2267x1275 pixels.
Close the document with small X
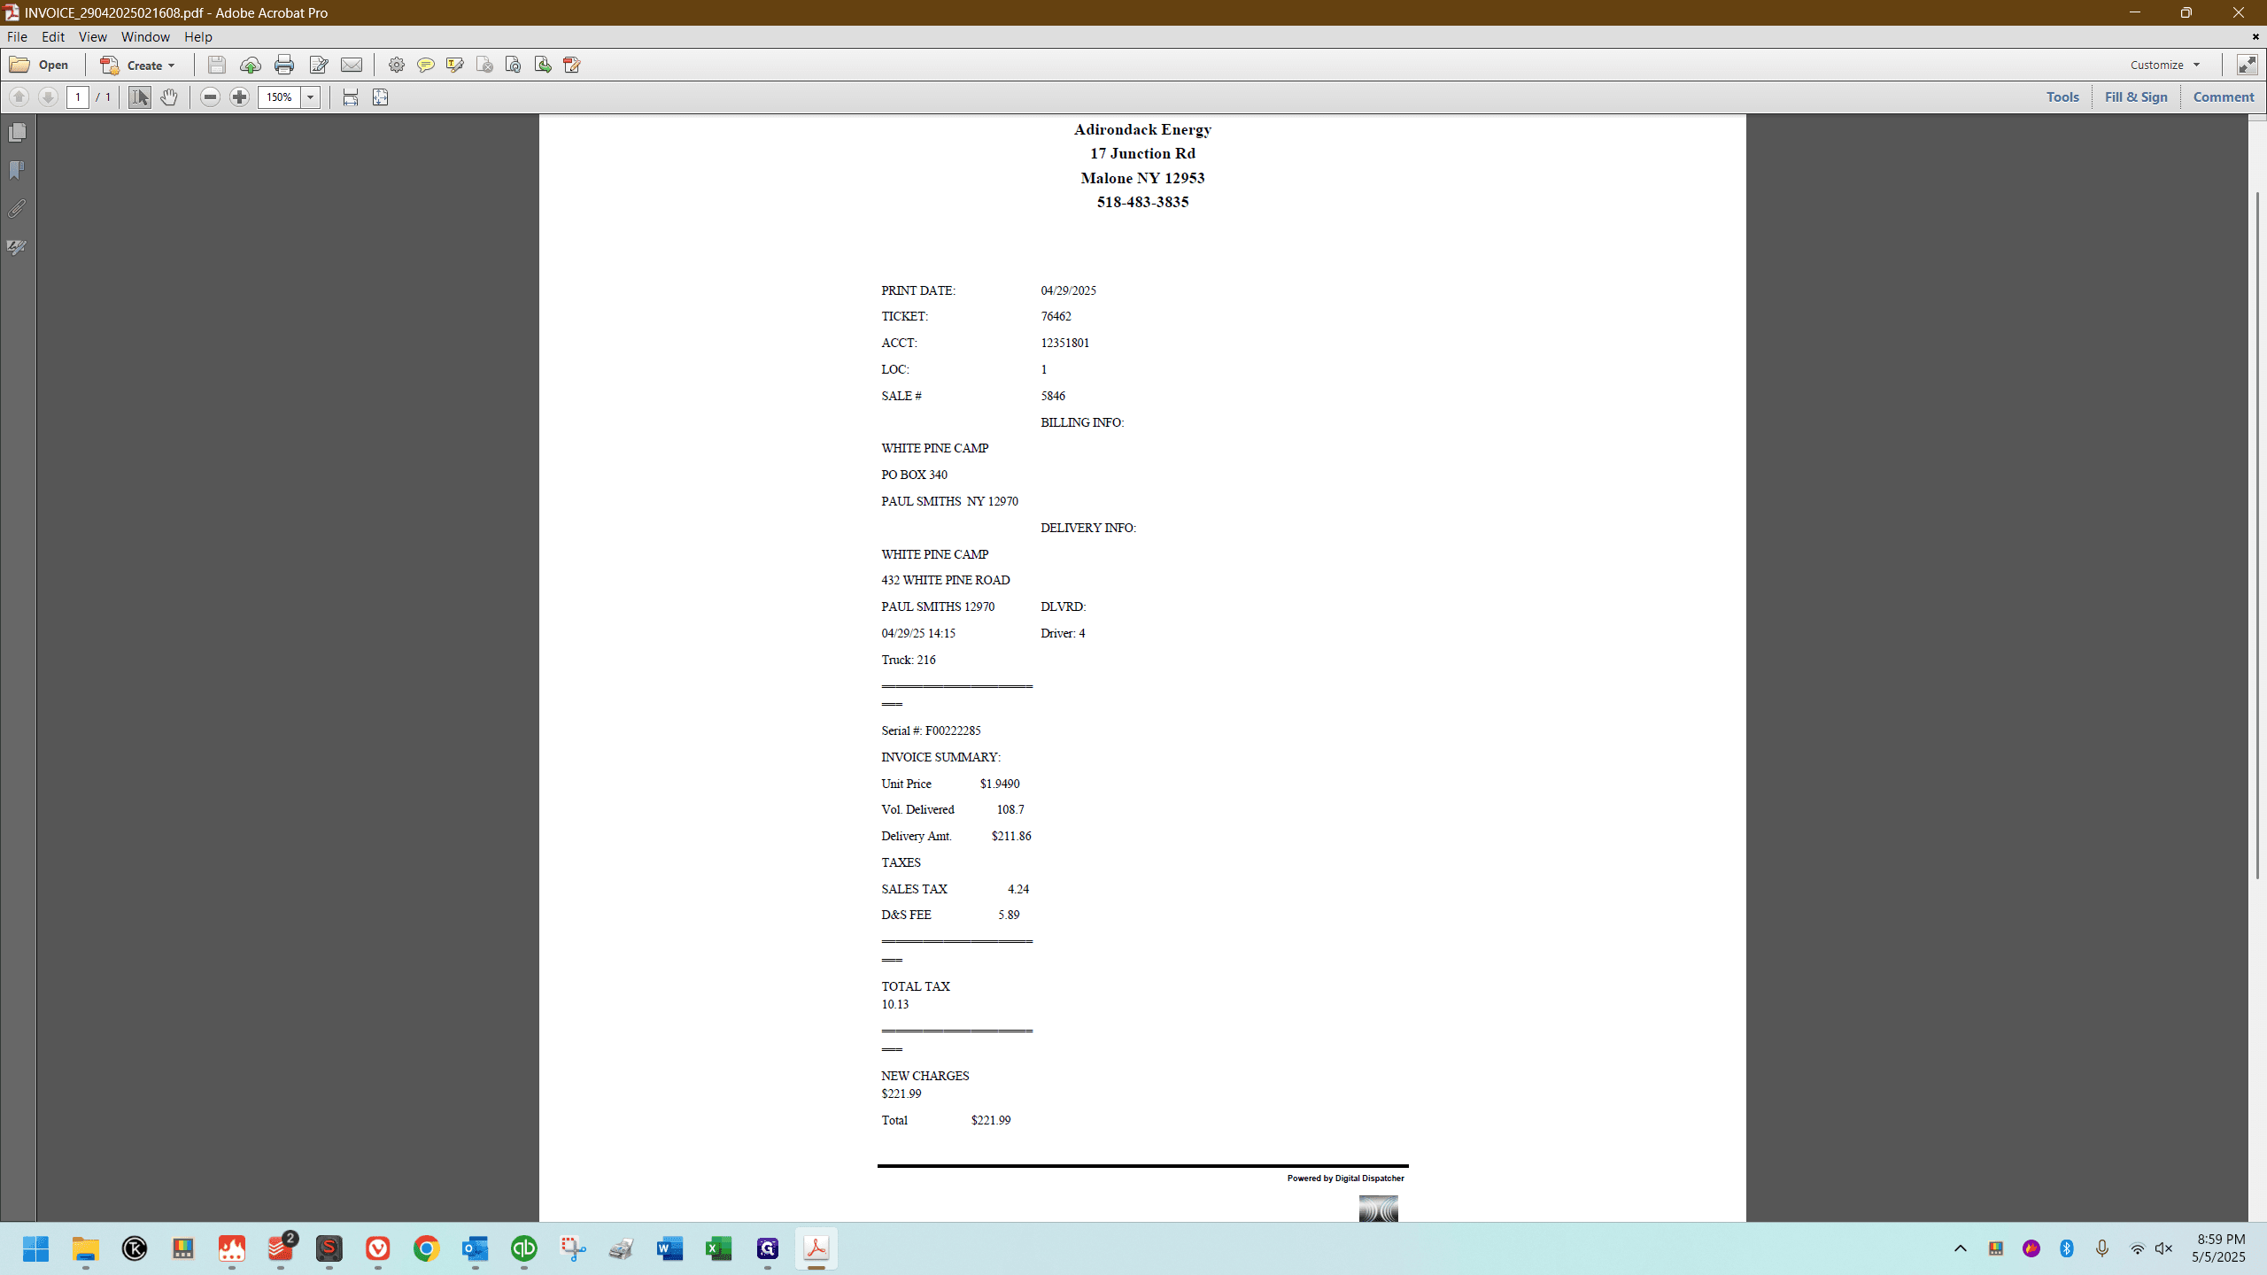tap(2255, 37)
